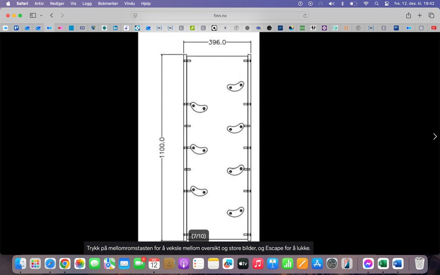Open the Trash in the Dock
The image size is (440, 275).
[419, 264]
